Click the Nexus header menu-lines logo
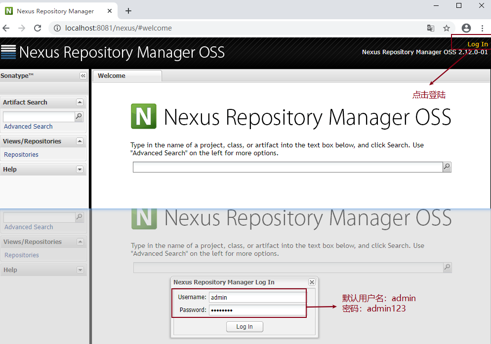491x344 pixels. point(8,52)
